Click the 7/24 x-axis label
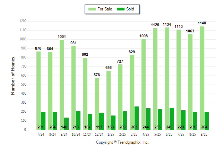The height and width of the screenshot is (151, 224). (x=41, y=134)
